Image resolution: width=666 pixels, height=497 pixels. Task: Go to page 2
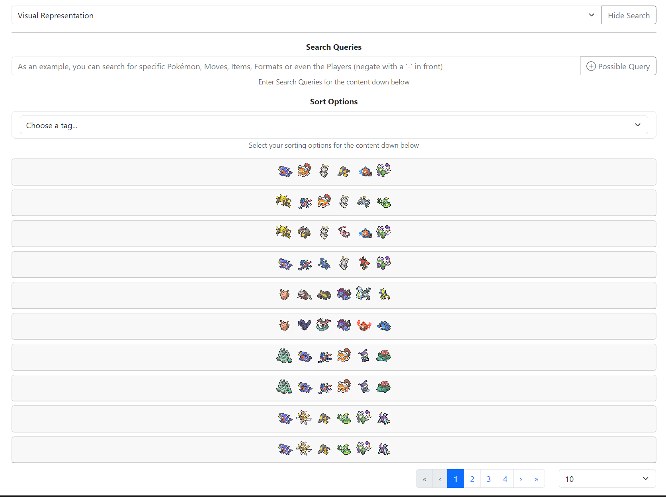point(472,479)
